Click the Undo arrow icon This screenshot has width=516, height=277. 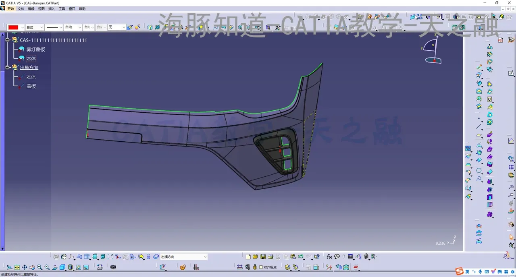pyautogui.click(x=301, y=257)
